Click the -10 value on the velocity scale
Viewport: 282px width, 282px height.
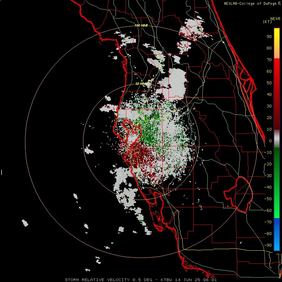[x=268, y=153]
